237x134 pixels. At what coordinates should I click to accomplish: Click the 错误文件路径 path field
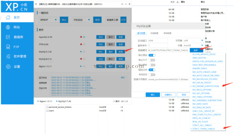[168, 80]
